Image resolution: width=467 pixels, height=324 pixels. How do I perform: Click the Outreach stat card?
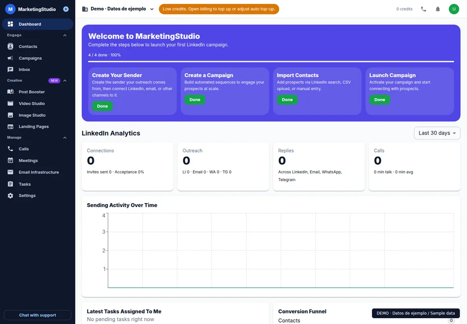point(223,167)
